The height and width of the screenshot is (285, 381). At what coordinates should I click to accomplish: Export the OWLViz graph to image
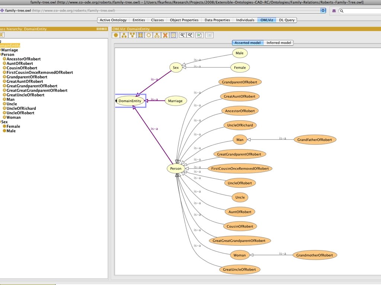(x=199, y=35)
